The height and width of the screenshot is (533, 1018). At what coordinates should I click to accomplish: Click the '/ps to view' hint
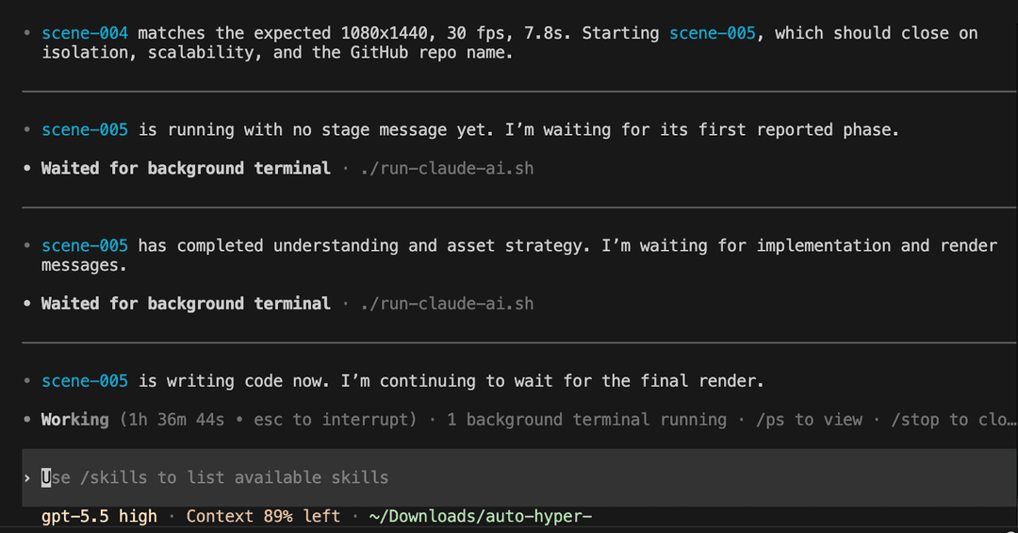point(809,420)
